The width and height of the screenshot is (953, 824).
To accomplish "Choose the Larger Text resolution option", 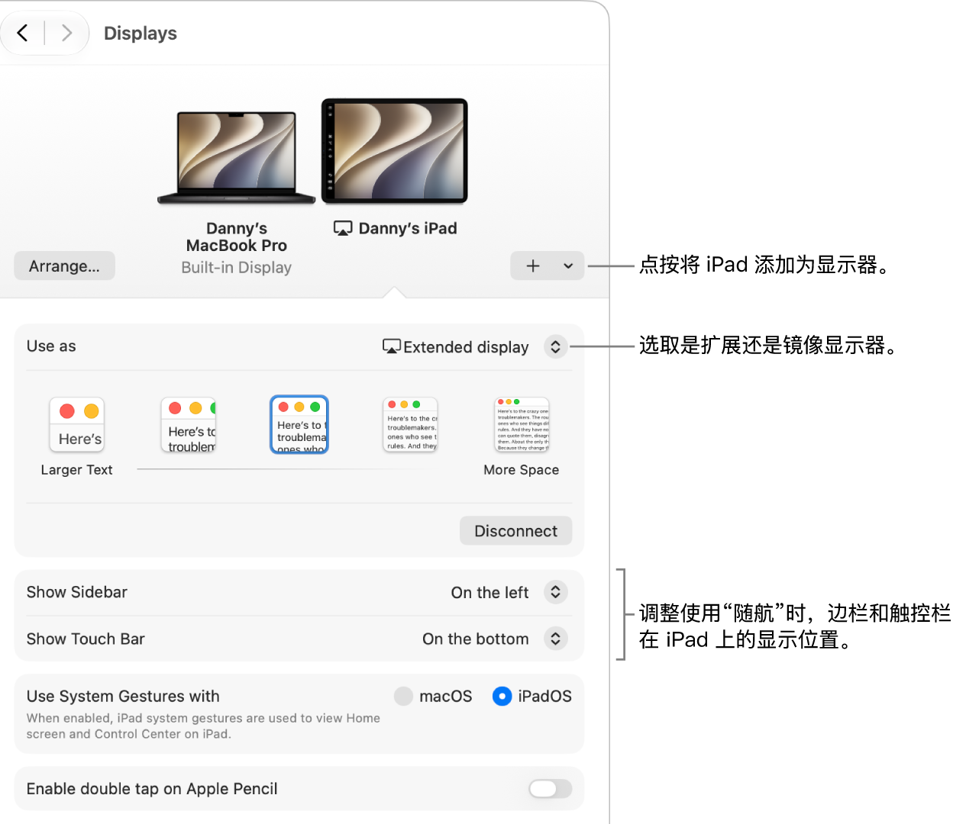I will pos(76,425).
